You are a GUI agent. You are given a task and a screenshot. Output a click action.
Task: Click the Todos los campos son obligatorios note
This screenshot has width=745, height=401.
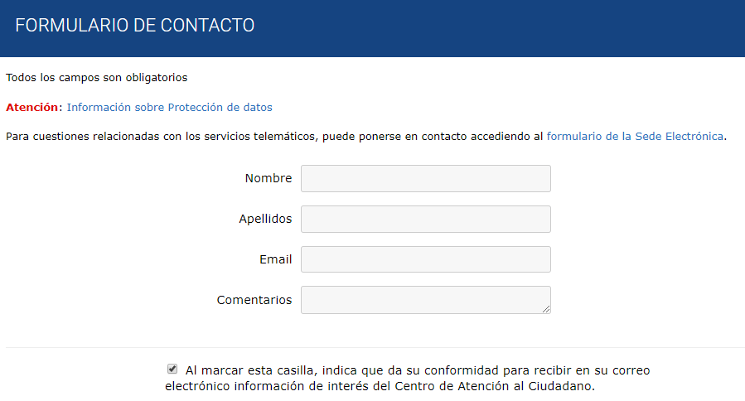(x=97, y=78)
